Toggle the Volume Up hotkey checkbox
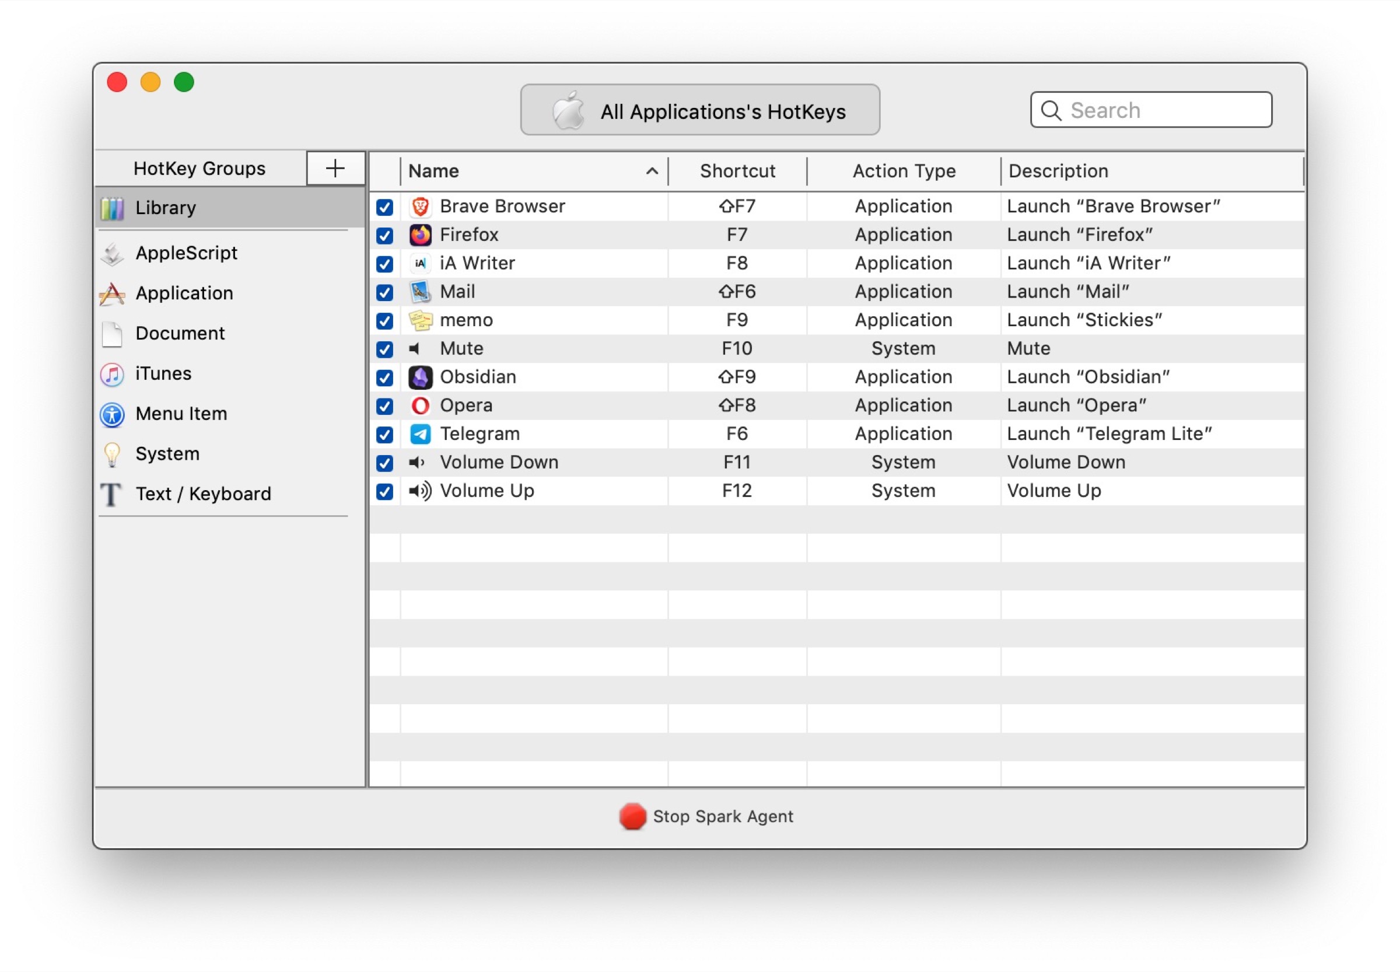1400x972 pixels. click(x=384, y=491)
